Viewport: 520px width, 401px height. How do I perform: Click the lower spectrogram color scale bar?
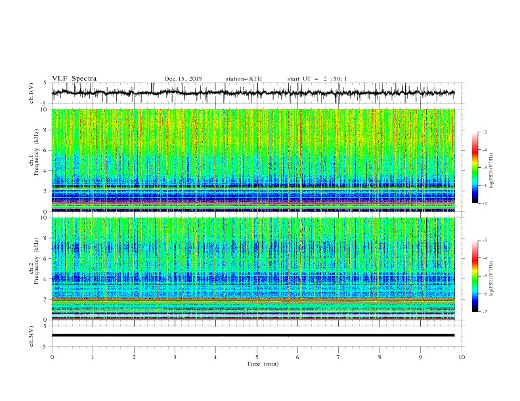(x=475, y=276)
